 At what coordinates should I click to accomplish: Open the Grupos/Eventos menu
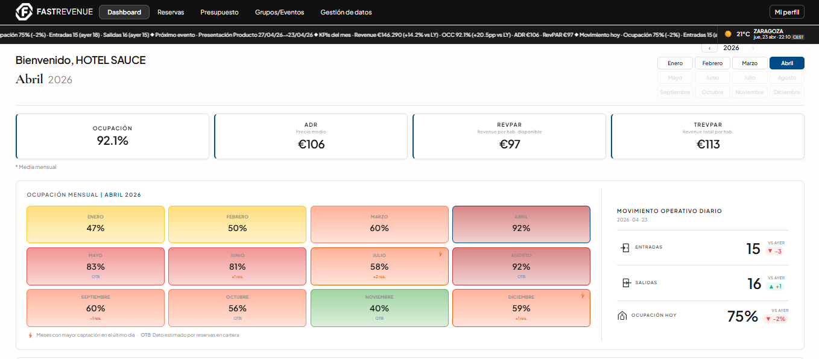280,12
